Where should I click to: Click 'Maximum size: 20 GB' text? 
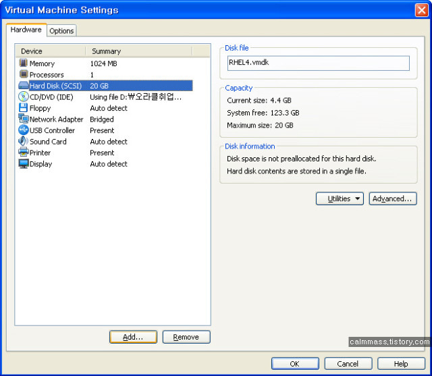(x=260, y=126)
